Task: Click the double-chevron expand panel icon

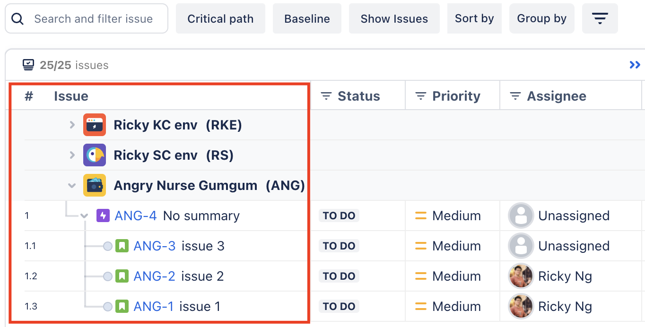Action: 635,65
